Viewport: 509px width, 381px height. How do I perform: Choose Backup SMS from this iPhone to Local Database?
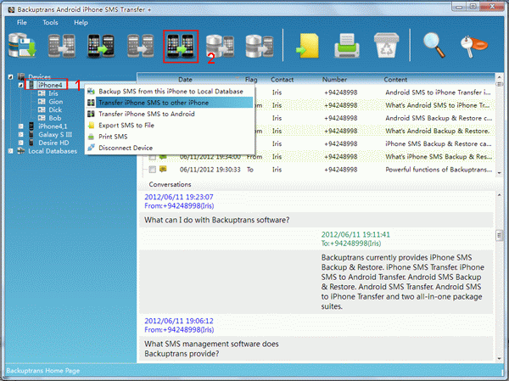tap(170, 92)
